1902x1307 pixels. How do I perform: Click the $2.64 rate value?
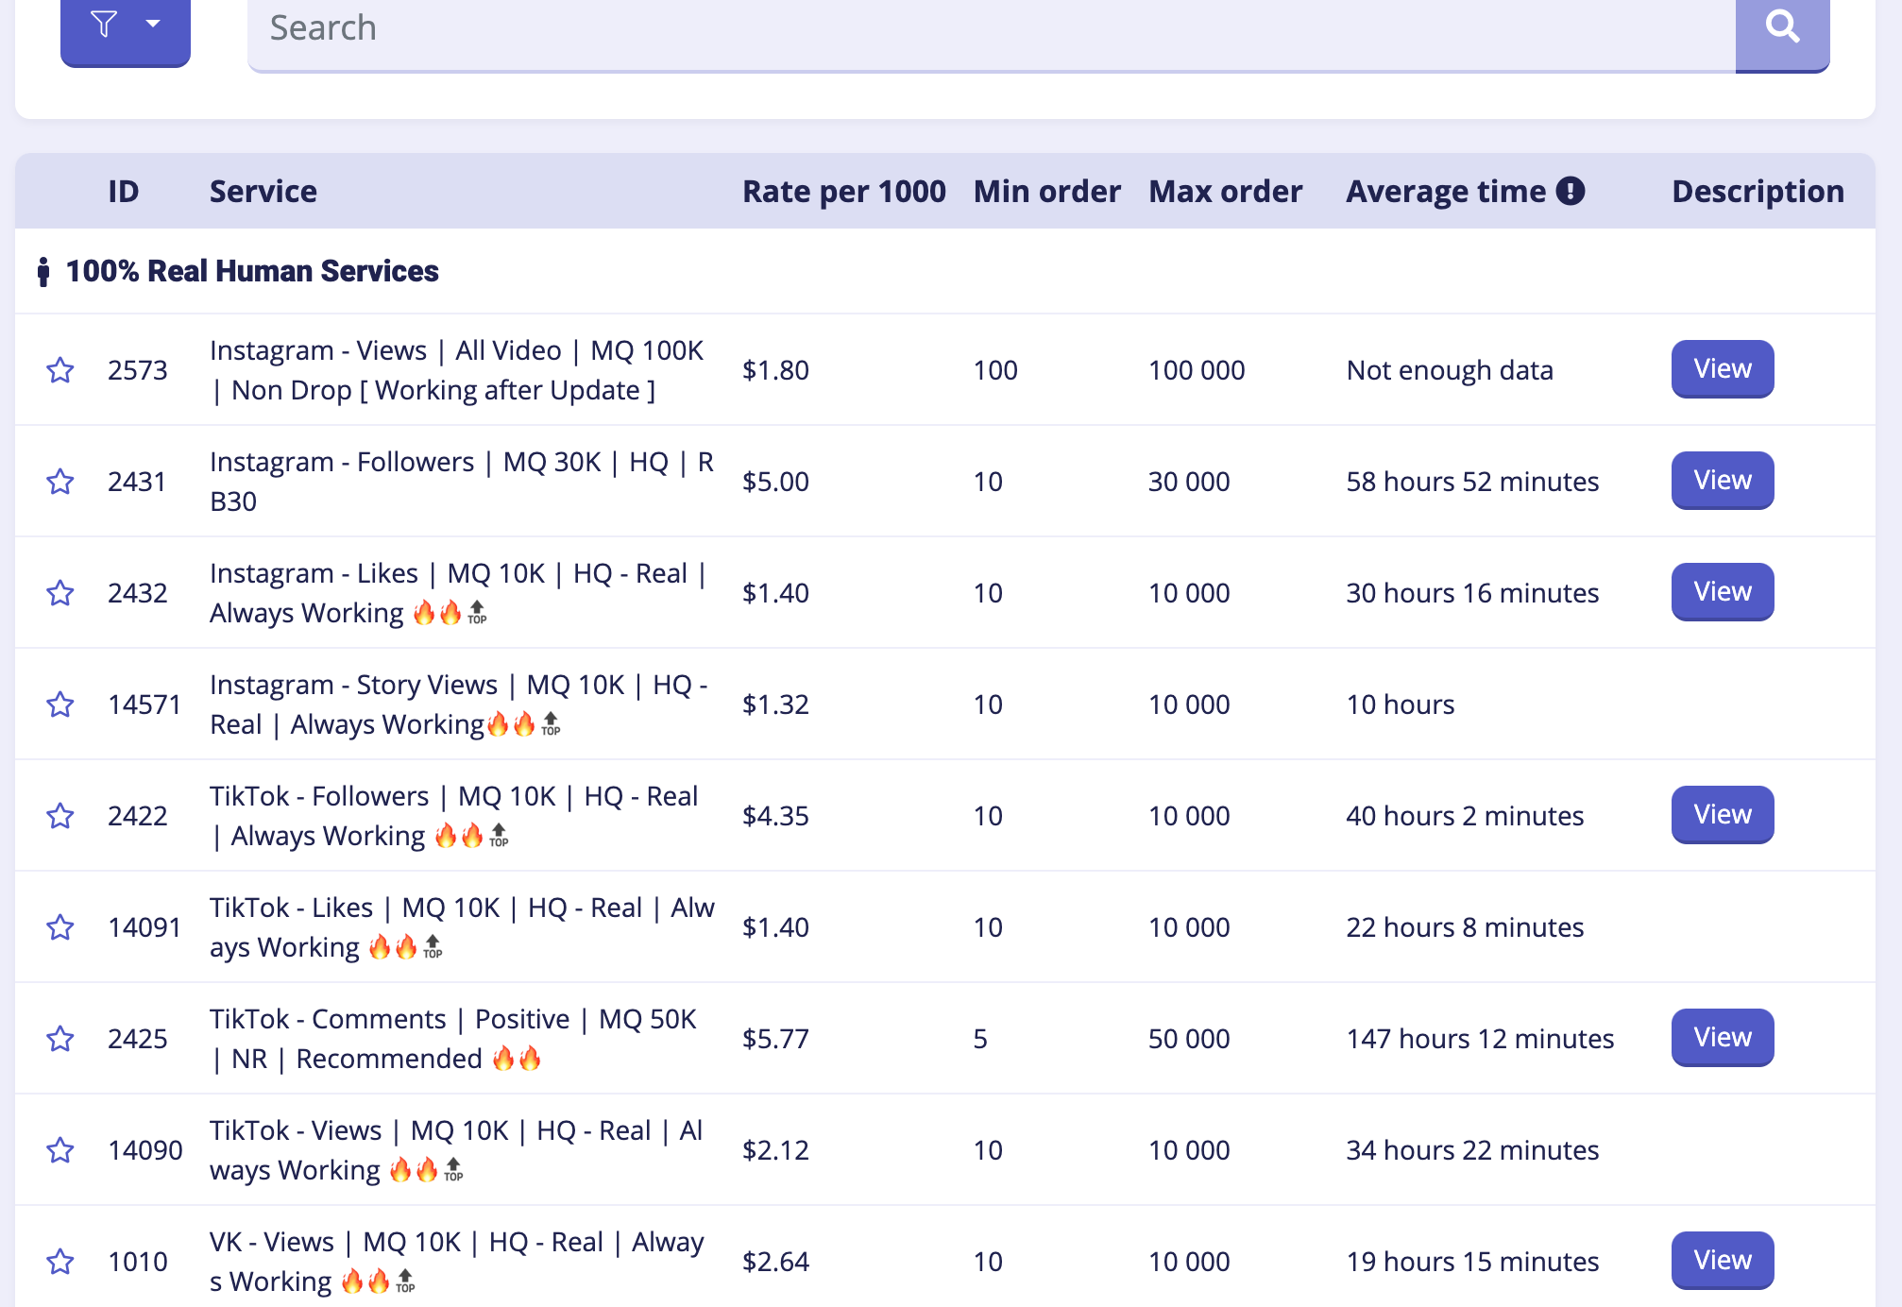click(775, 1262)
